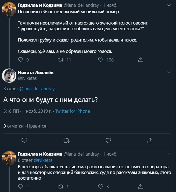Share the first tweet about the phone call
The width and height of the screenshot is (176, 192).
pyautogui.click(x=140, y=60)
